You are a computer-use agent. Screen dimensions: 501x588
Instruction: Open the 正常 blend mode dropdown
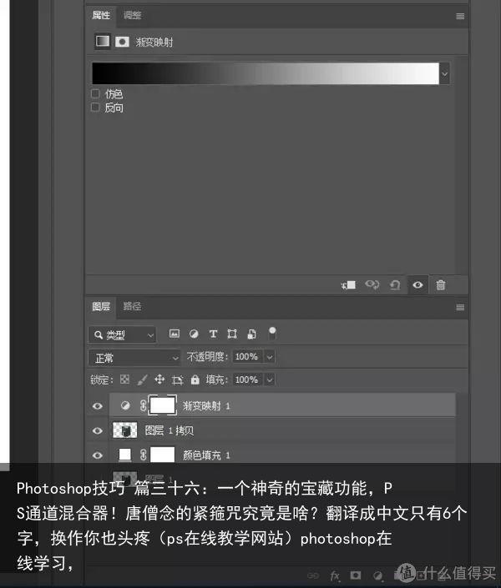point(134,358)
